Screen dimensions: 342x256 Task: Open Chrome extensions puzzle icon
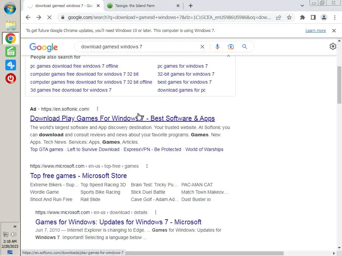(x=303, y=17)
